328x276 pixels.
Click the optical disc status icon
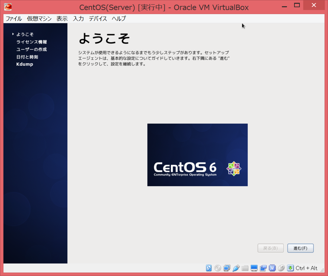coord(217,268)
